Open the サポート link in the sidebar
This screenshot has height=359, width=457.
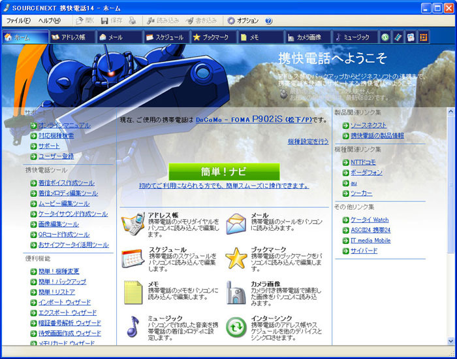coord(49,146)
